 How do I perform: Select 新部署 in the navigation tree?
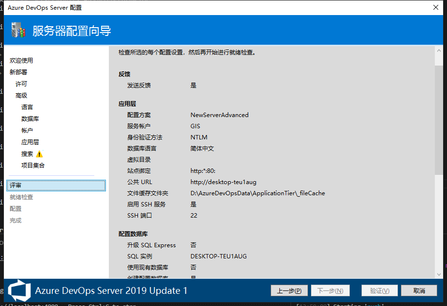[x=18, y=72]
